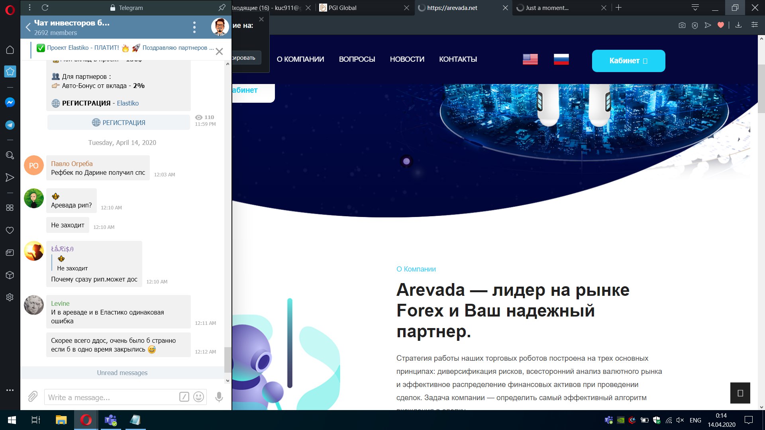Open personal news icon in sidebar
Viewport: 765px width, 430px height.
click(10, 252)
